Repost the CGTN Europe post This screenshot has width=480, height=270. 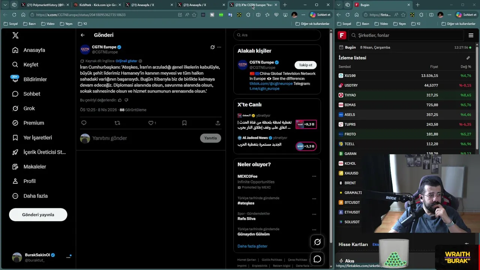117,123
